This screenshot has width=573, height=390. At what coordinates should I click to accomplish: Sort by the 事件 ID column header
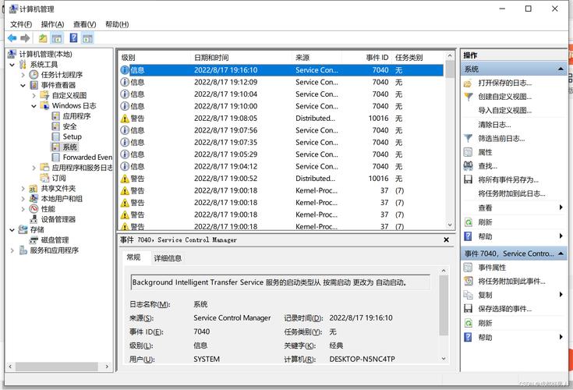366,58
